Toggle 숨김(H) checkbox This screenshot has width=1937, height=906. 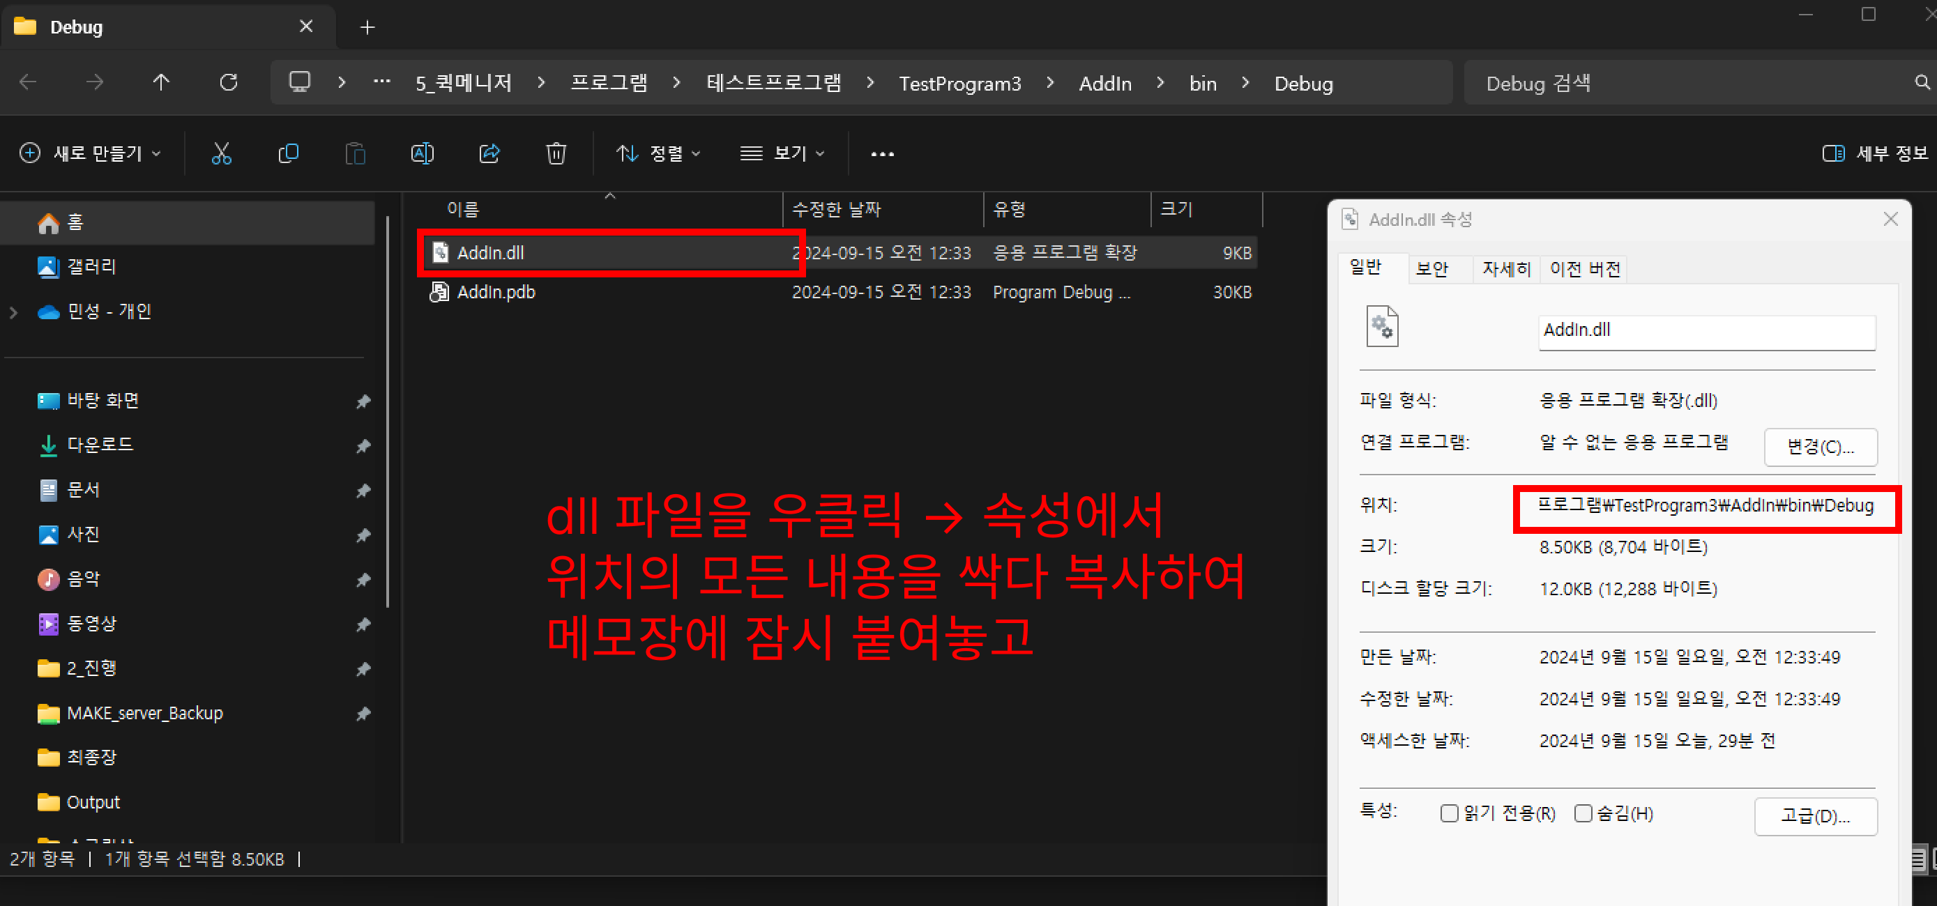pyautogui.click(x=1583, y=813)
